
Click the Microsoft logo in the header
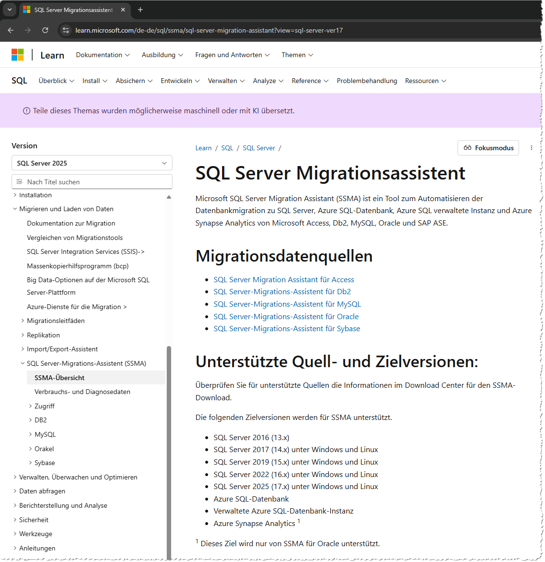pyautogui.click(x=17, y=55)
